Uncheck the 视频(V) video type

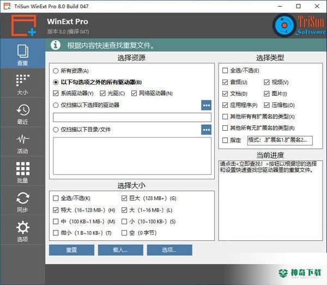tap(267, 82)
